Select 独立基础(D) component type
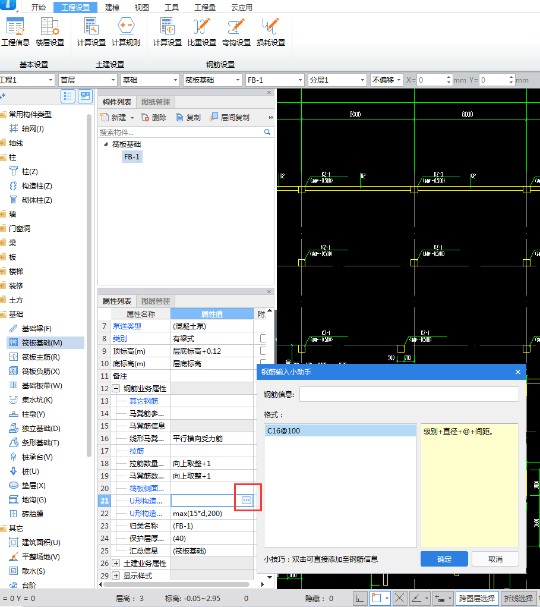Viewport: 540px width, 607px height. pos(35,429)
